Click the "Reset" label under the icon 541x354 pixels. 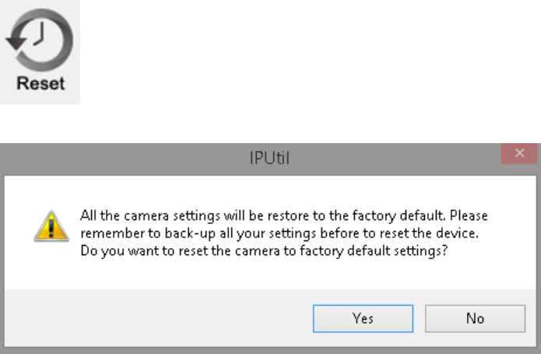click(40, 83)
